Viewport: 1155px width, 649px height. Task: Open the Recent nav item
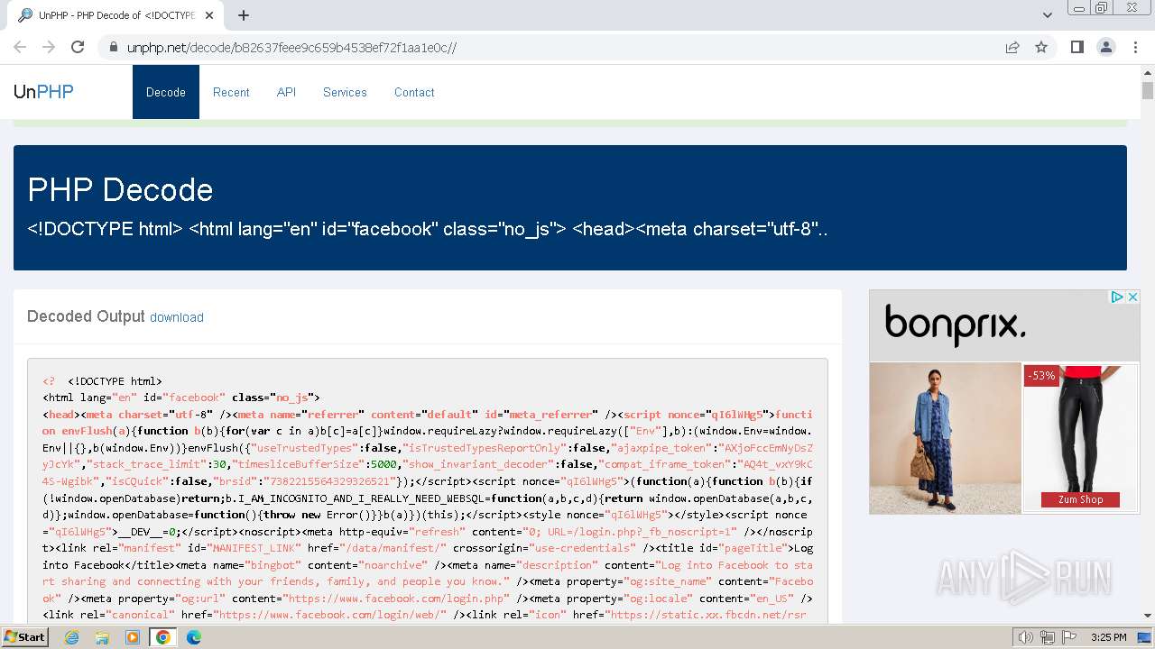[231, 92]
